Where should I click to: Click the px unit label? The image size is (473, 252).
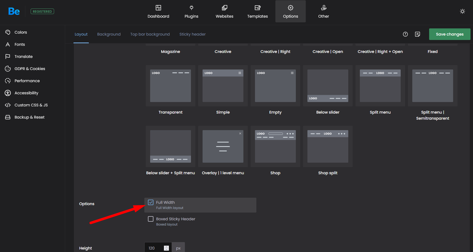(x=178, y=248)
